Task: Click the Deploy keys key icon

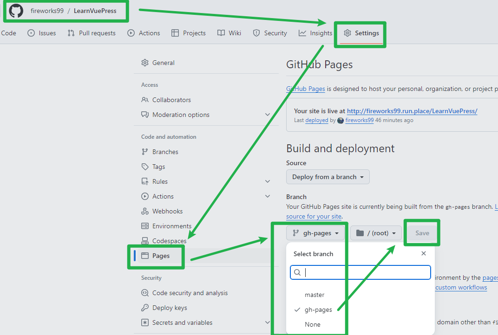Action: pyautogui.click(x=145, y=308)
